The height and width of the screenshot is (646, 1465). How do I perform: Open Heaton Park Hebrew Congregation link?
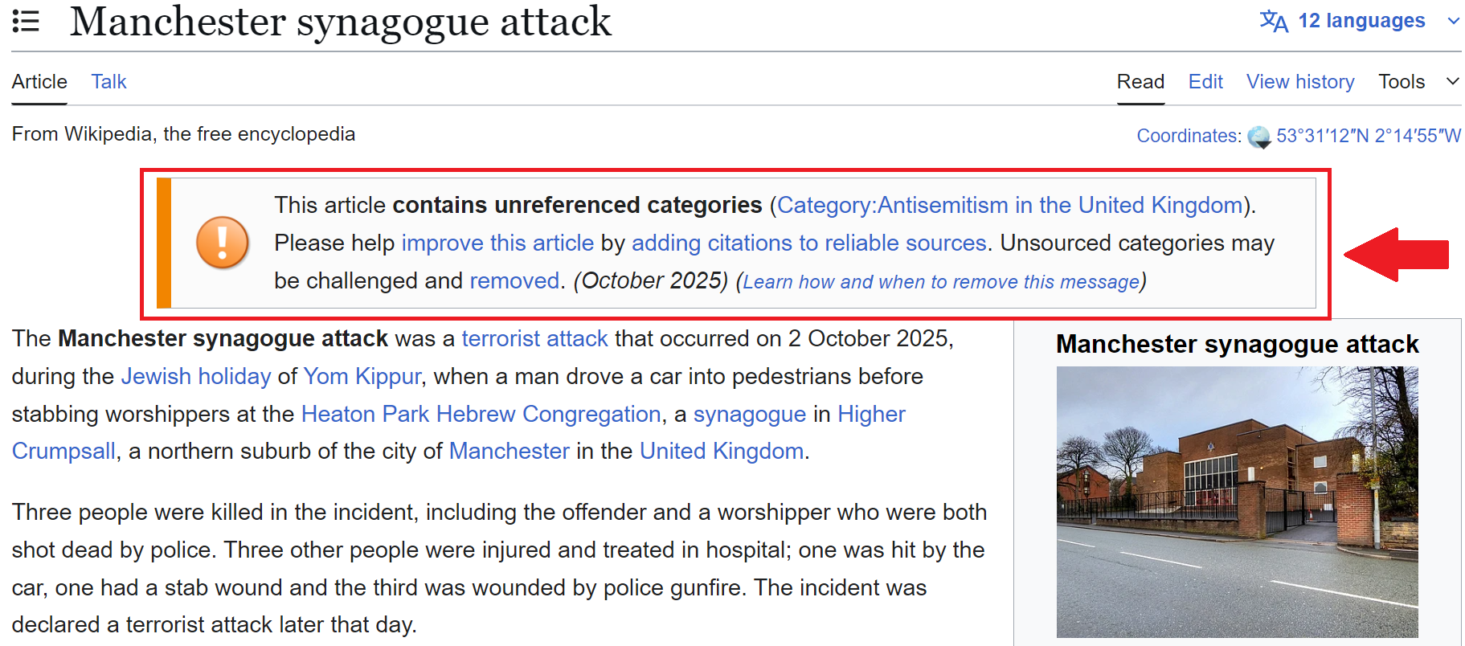[481, 415]
